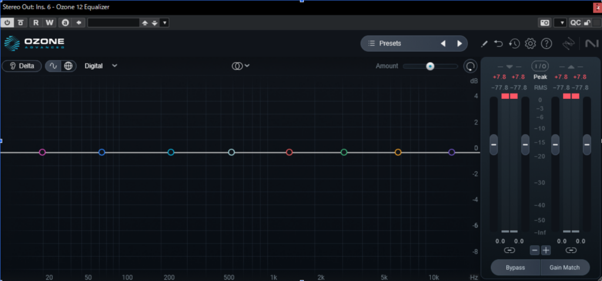Click the undo arrow icon
Screen dimensions: 602x281
coord(499,44)
